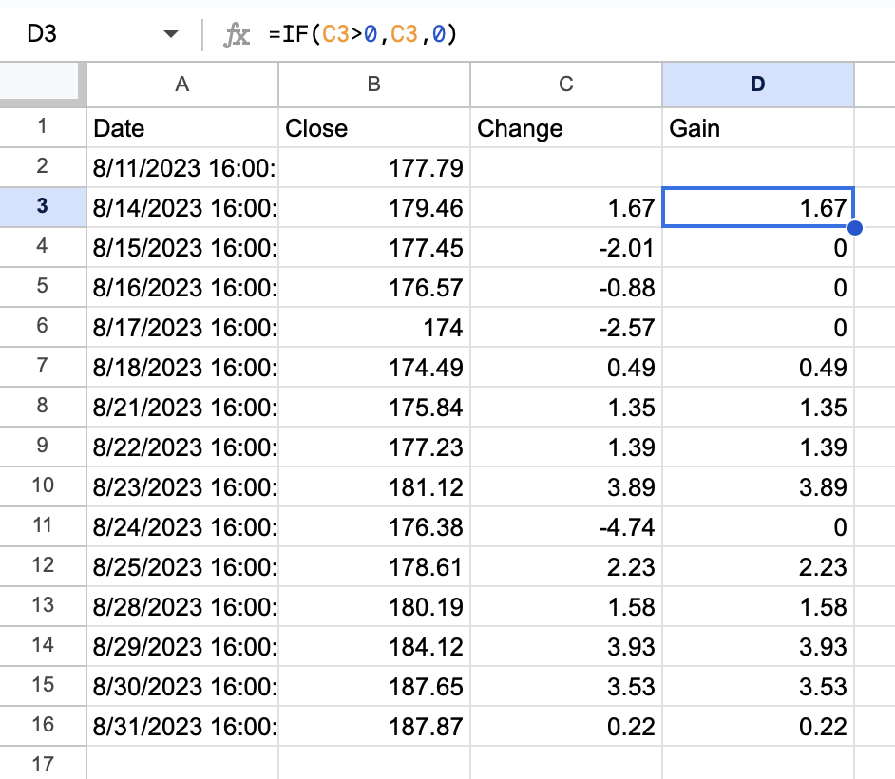Select cell with date 8/11/2023
The width and height of the screenshot is (895, 779).
[182, 168]
